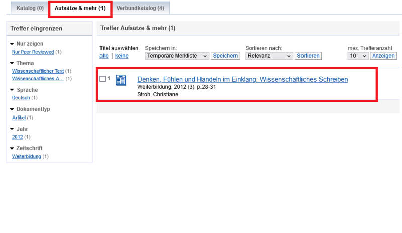Select the Aufsätze & mehr tab

pyautogui.click(x=80, y=8)
